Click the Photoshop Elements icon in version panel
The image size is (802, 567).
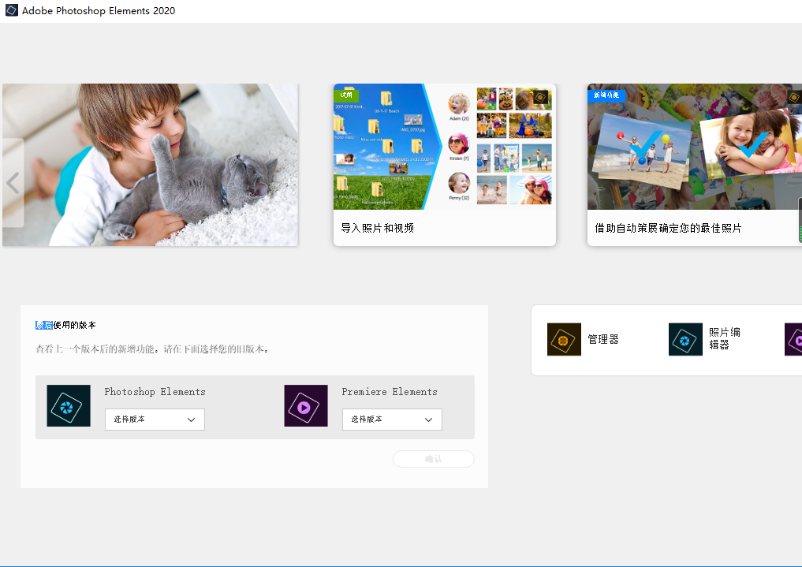pyautogui.click(x=69, y=406)
